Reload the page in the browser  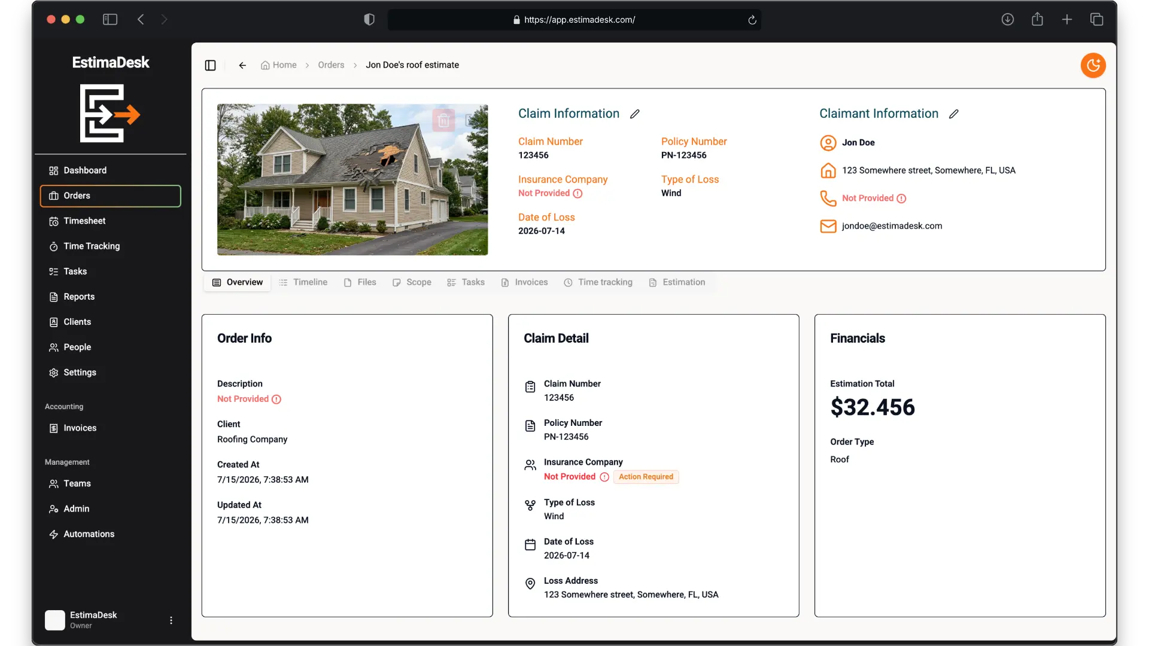point(752,20)
